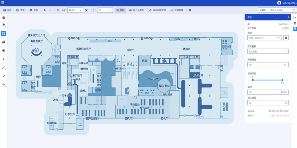Click the 值机 check-in label
The height and width of the screenshot is (148, 297).
coord(164,61)
